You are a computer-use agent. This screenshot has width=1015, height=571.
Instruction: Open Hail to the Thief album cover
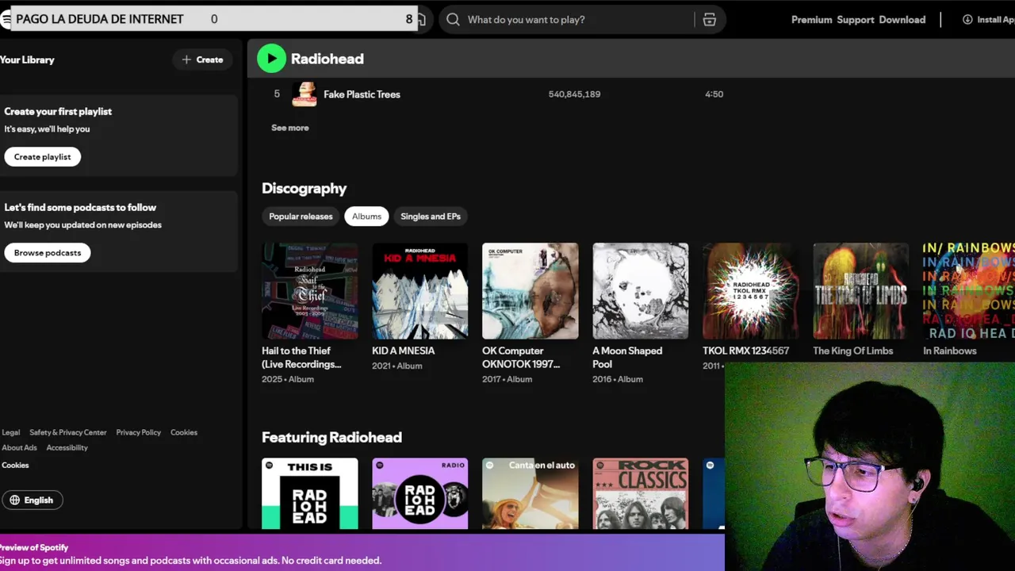(x=310, y=291)
